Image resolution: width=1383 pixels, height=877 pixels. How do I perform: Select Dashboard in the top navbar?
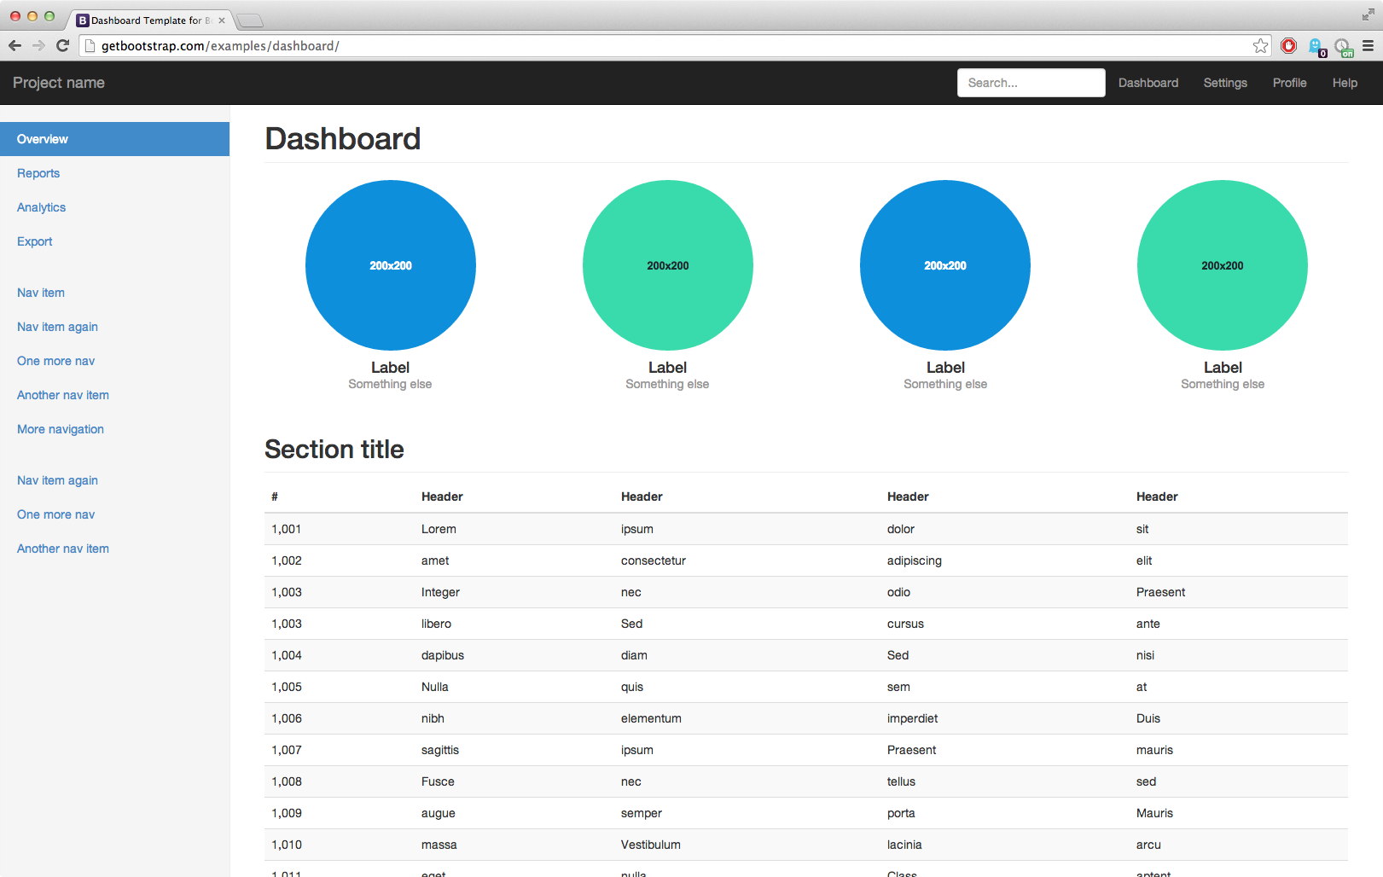[x=1148, y=82]
